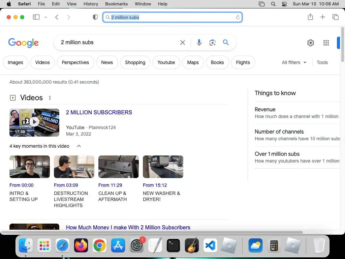Open search Tools options

pyautogui.click(x=322, y=62)
